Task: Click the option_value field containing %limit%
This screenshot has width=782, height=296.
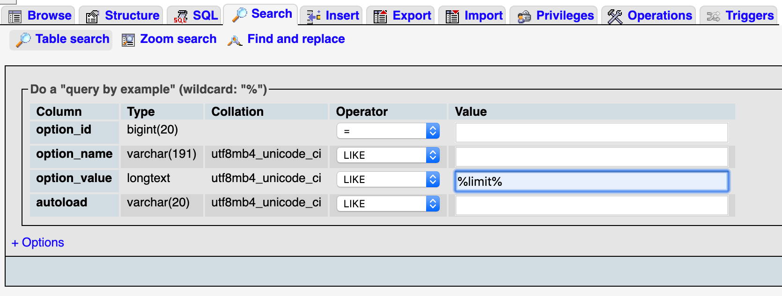Action: tap(591, 181)
